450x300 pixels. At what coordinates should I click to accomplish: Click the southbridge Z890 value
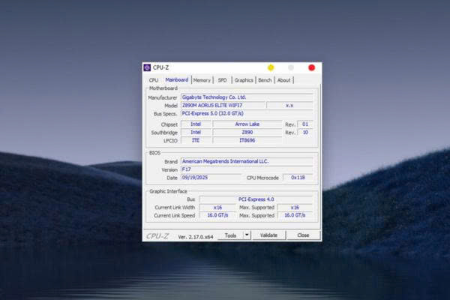pyautogui.click(x=247, y=132)
